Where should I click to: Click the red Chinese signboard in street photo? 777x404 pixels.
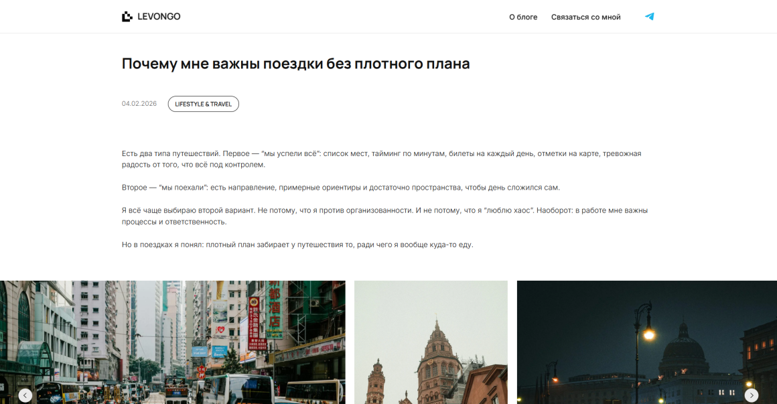254,323
